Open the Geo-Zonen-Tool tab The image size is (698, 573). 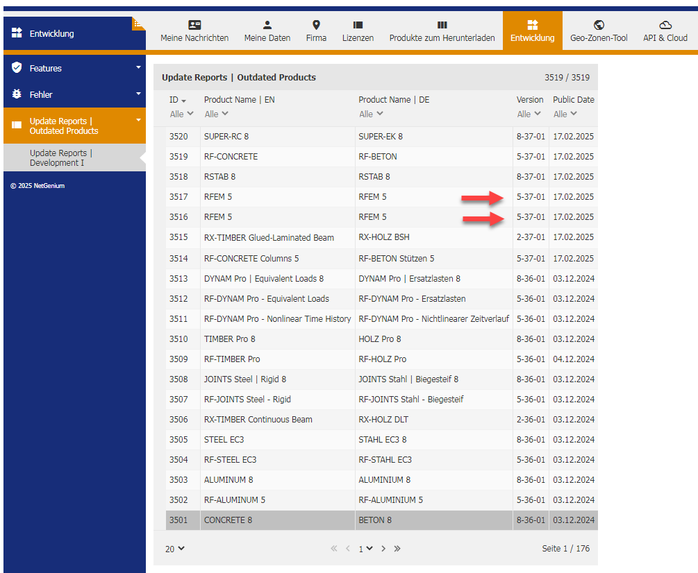[x=599, y=31]
